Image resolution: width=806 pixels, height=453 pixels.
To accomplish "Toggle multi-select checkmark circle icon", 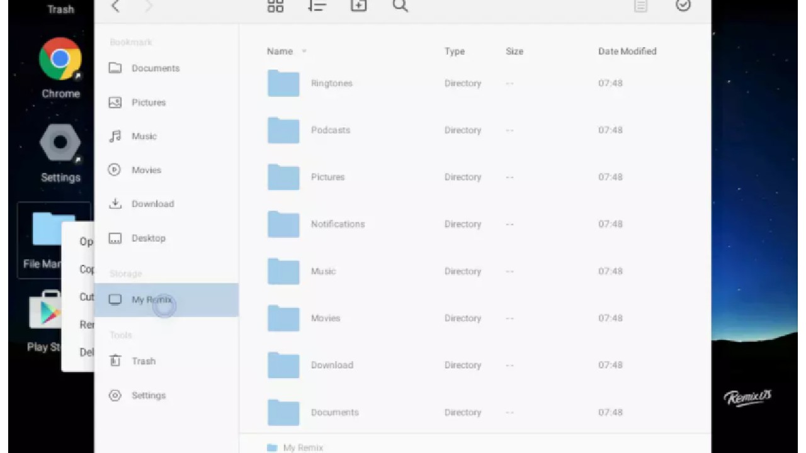I will 683,5.
